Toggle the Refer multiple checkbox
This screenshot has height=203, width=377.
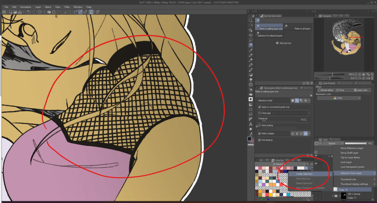point(260,133)
